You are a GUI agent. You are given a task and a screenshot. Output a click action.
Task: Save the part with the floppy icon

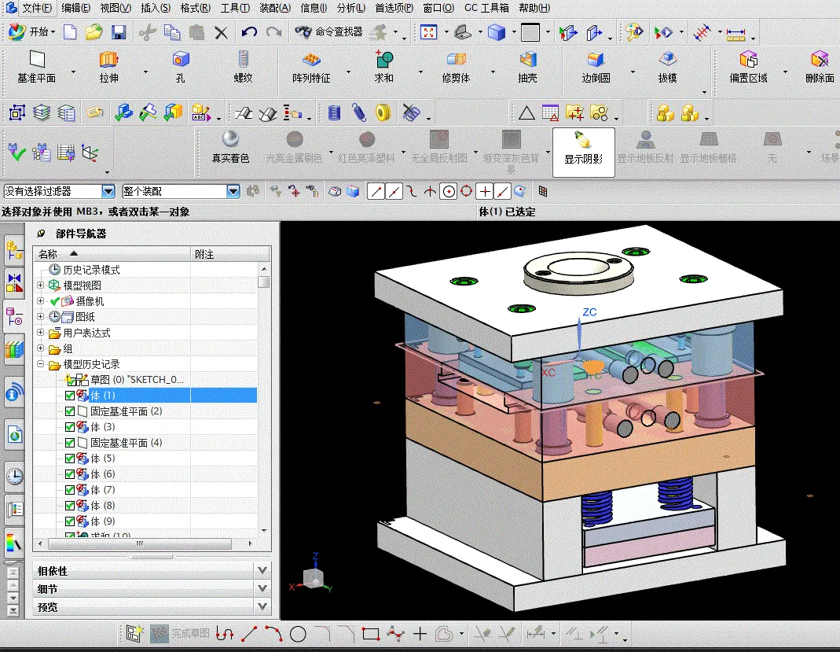(x=119, y=32)
